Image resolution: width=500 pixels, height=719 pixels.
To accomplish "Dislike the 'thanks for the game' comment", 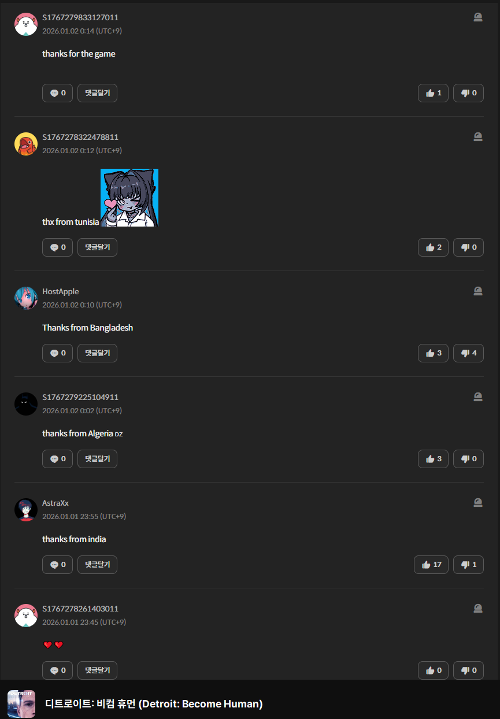I will pyautogui.click(x=468, y=93).
